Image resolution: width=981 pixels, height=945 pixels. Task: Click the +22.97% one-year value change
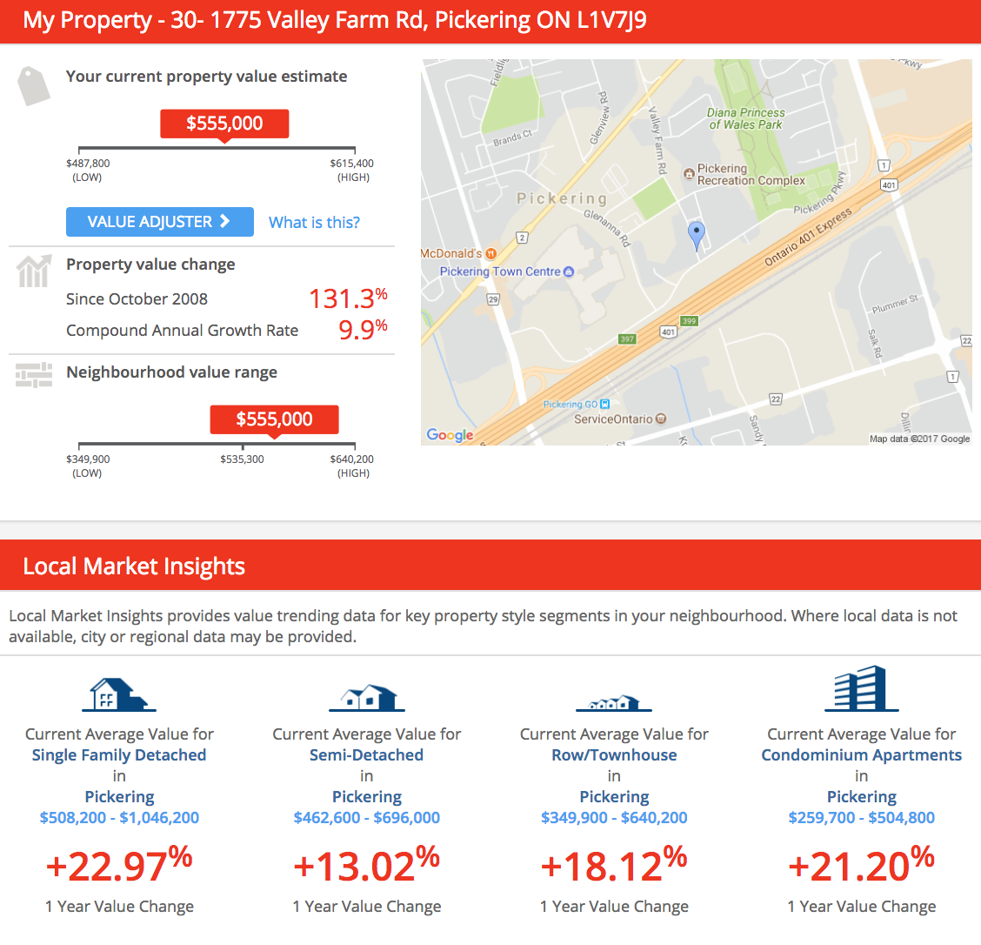pyautogui.click(x=119, y=865)
